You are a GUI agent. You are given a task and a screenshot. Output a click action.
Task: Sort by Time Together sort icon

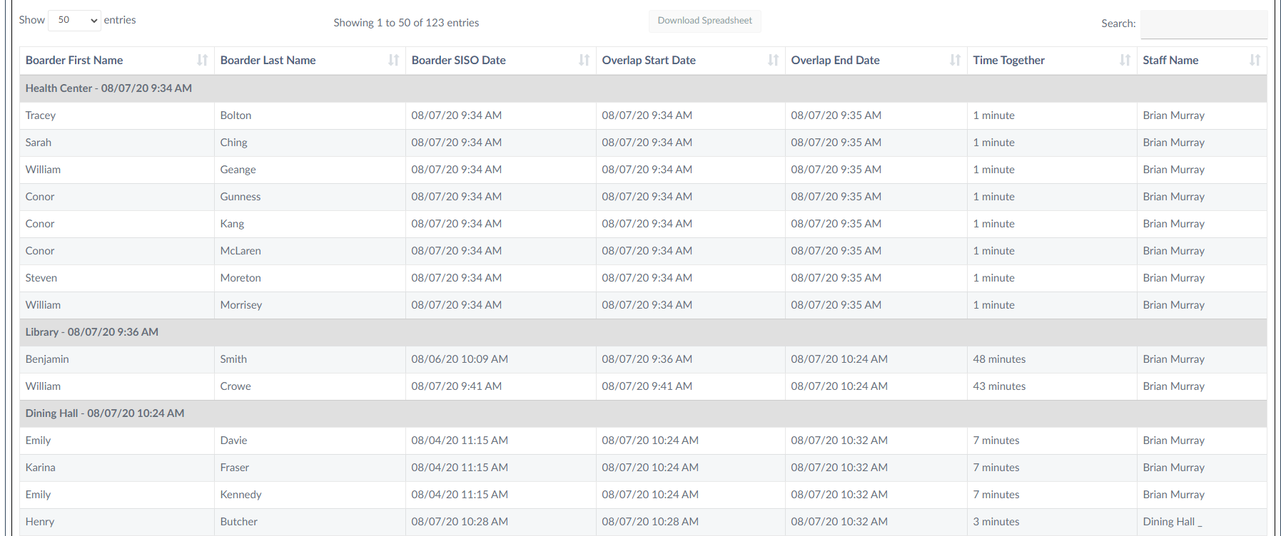[x=1125, y=61]
